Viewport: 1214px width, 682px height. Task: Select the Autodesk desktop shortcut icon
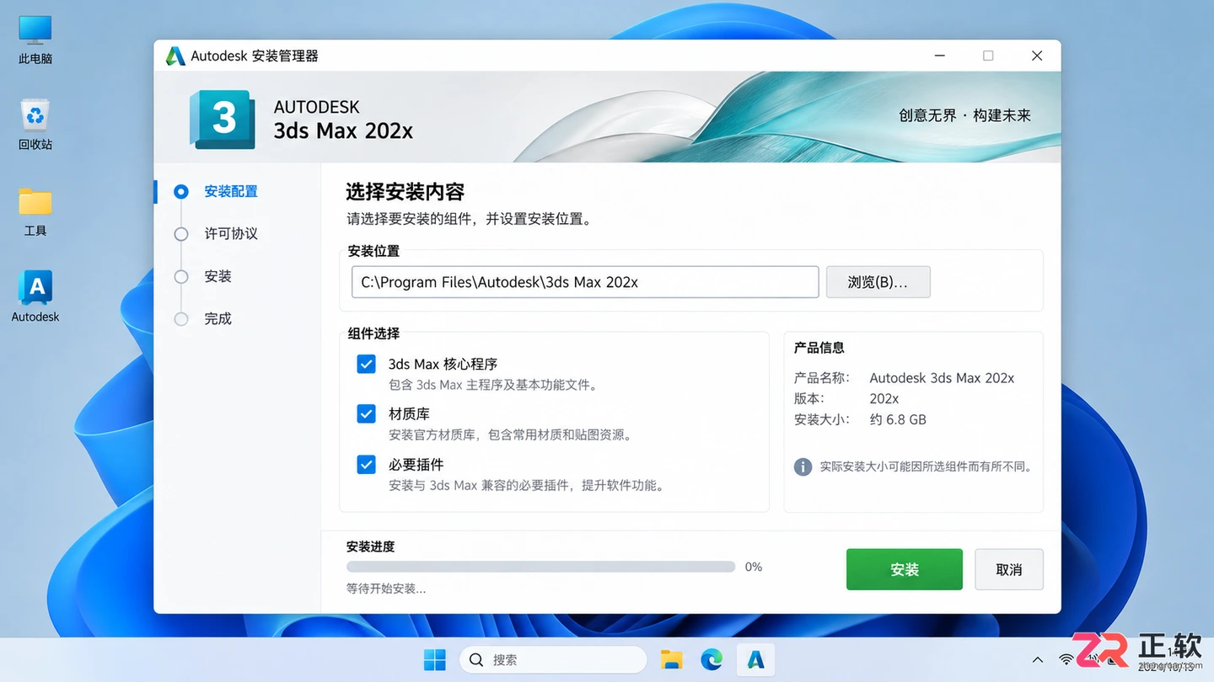[35, 296]
